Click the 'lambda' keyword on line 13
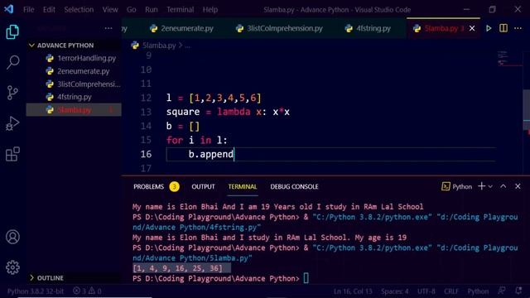 pyautogui.click(x=234, y=112)
